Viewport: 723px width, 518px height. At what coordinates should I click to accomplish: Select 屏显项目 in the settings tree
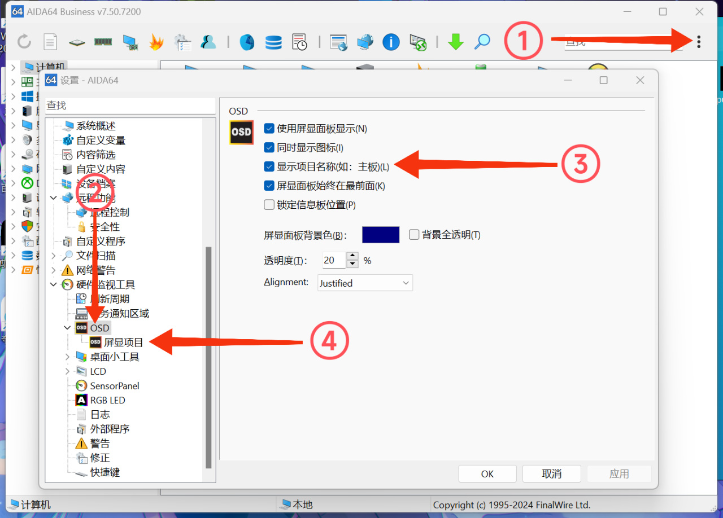pos(124,342)
